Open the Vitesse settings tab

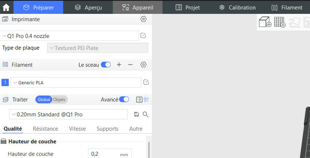tap(77, 129)
